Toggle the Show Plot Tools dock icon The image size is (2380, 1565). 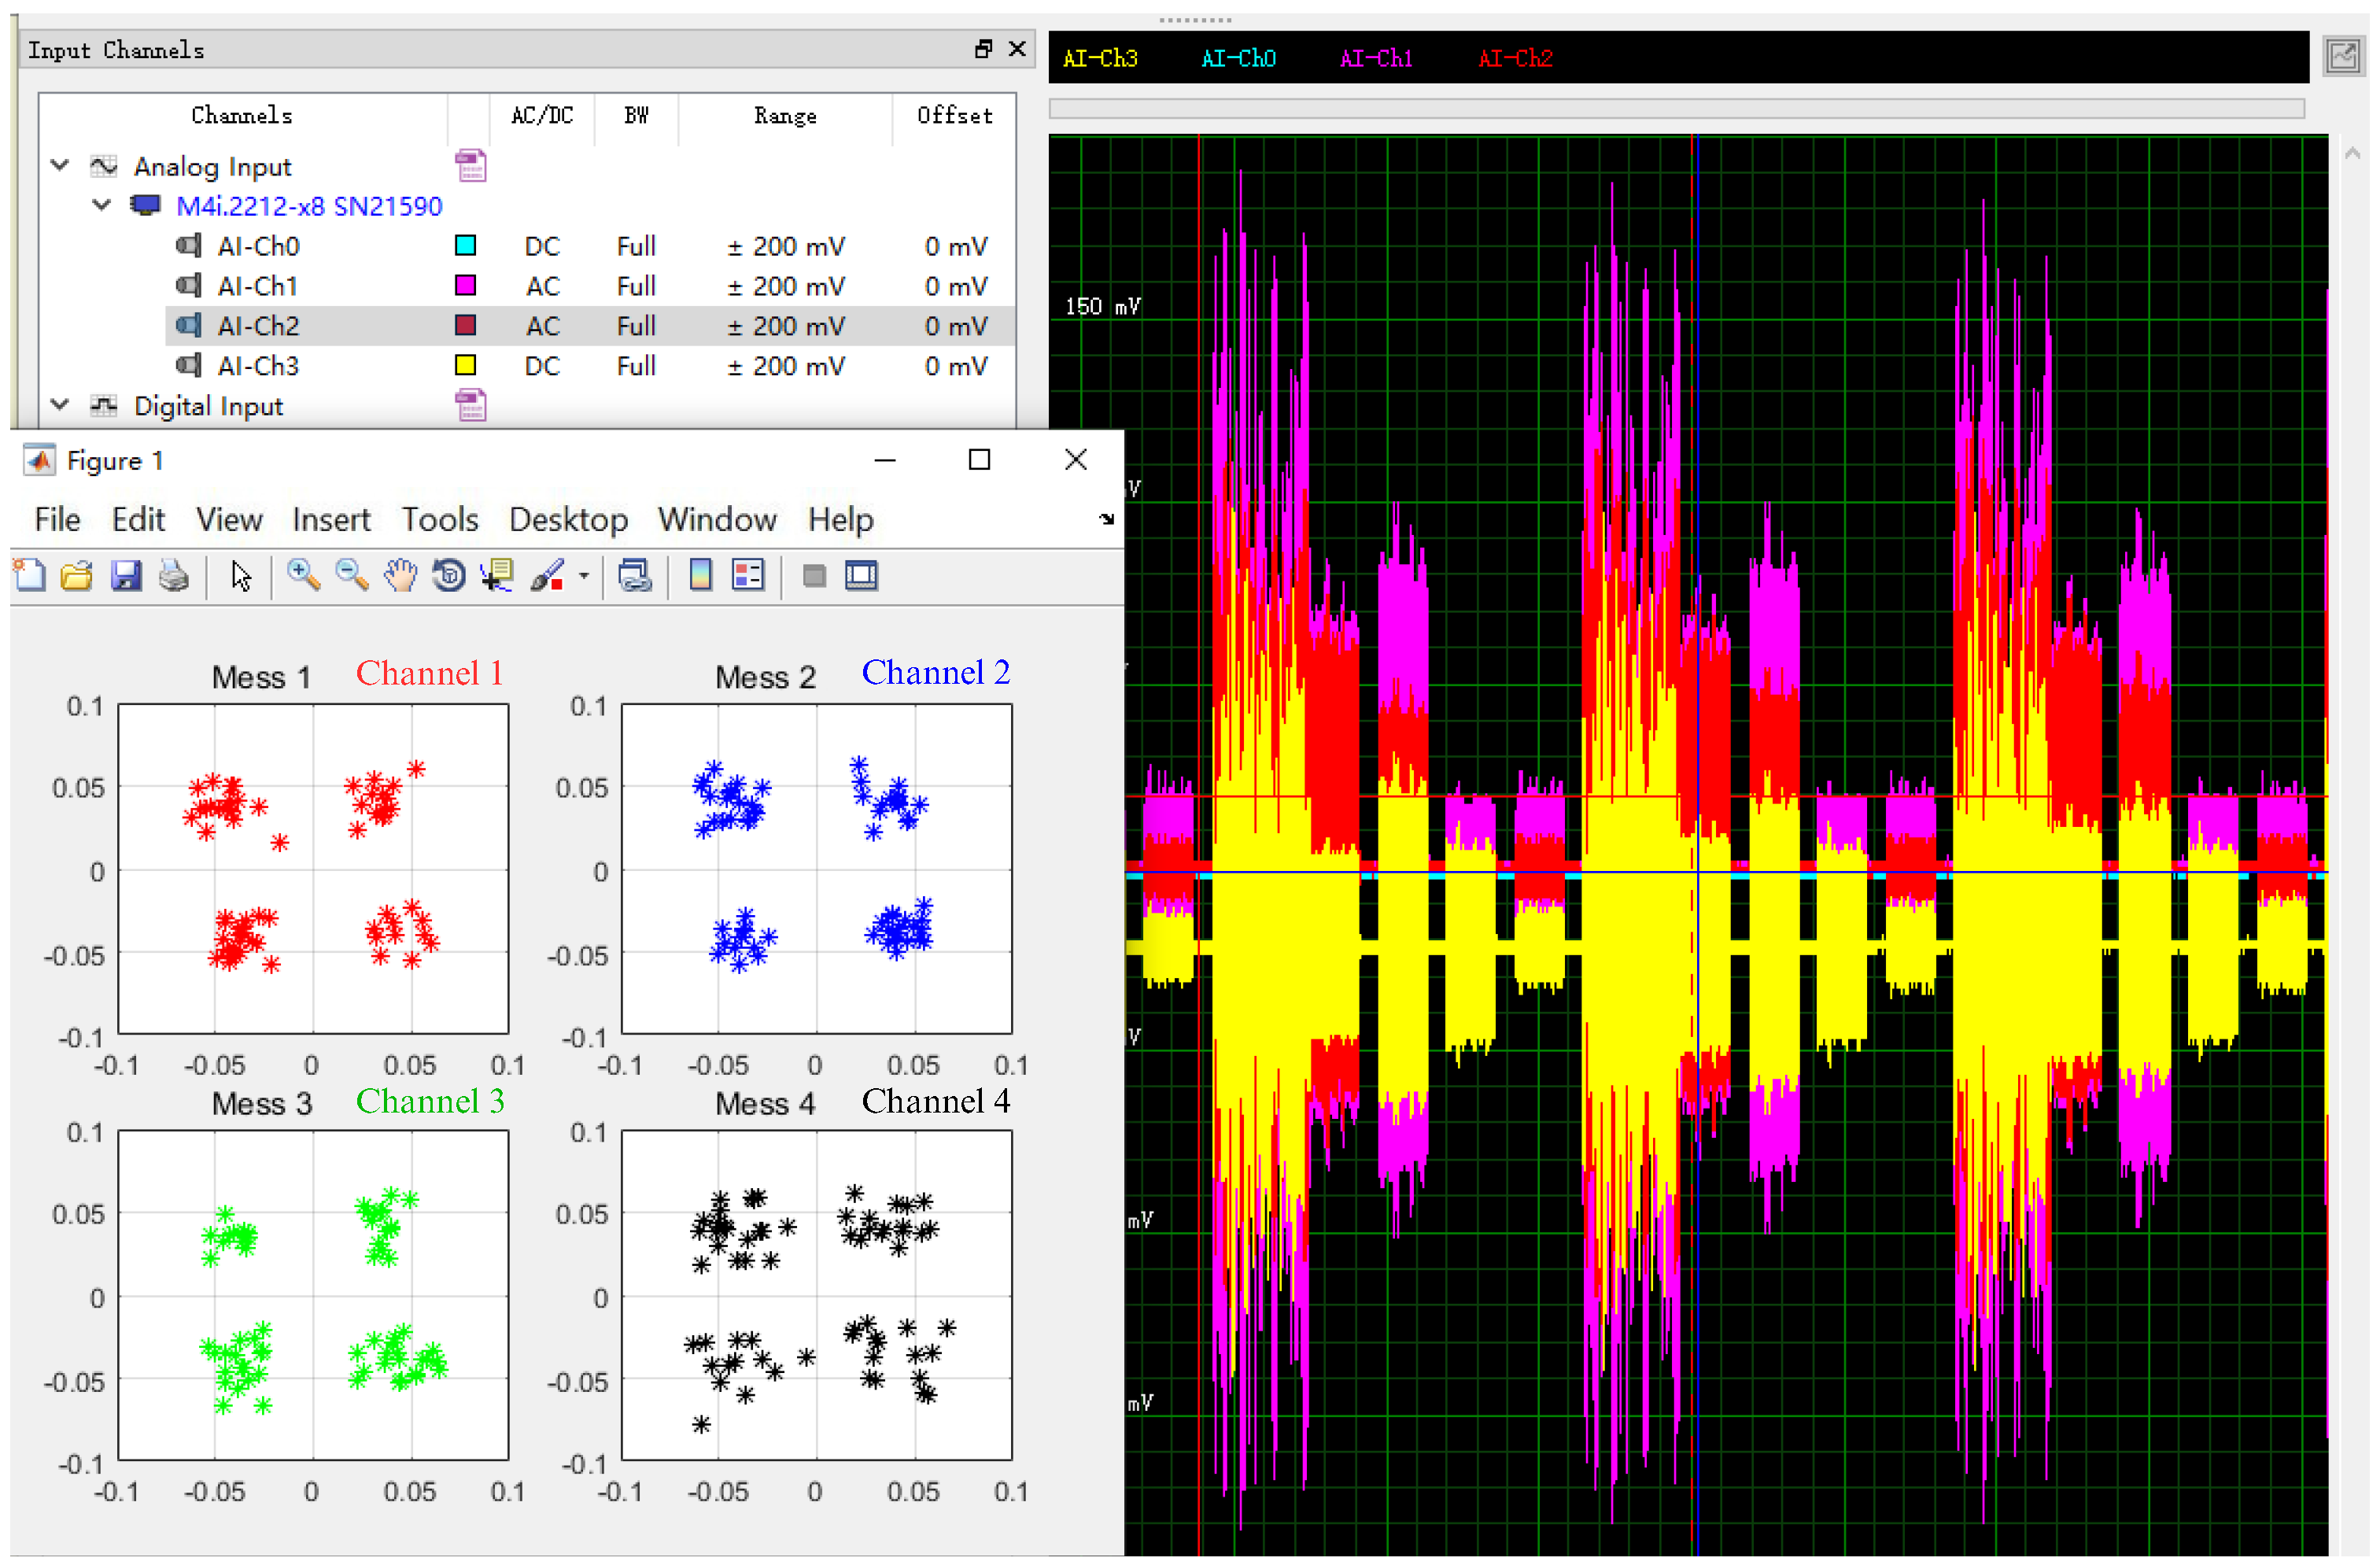pyautogui.click(x=861, y=577)
